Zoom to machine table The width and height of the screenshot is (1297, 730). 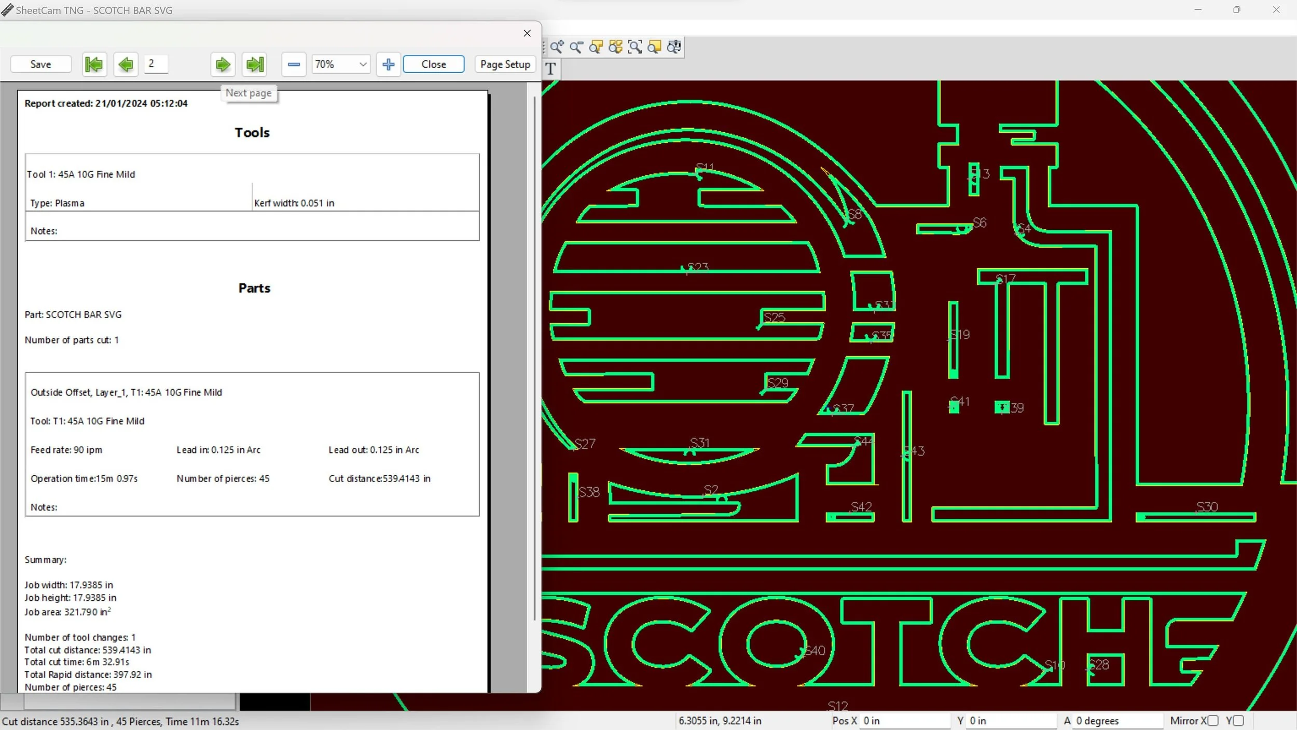[x=673, y=47]
